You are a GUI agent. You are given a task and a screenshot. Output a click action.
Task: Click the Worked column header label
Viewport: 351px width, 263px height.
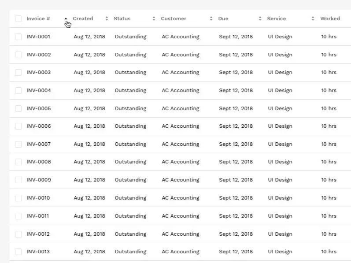[330, 19]
